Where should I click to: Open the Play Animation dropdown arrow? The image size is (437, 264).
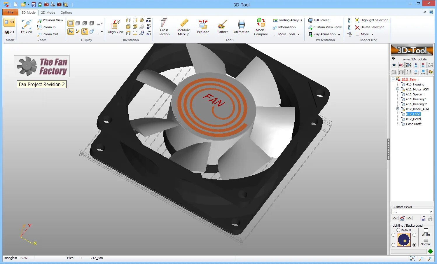[339, 34]
